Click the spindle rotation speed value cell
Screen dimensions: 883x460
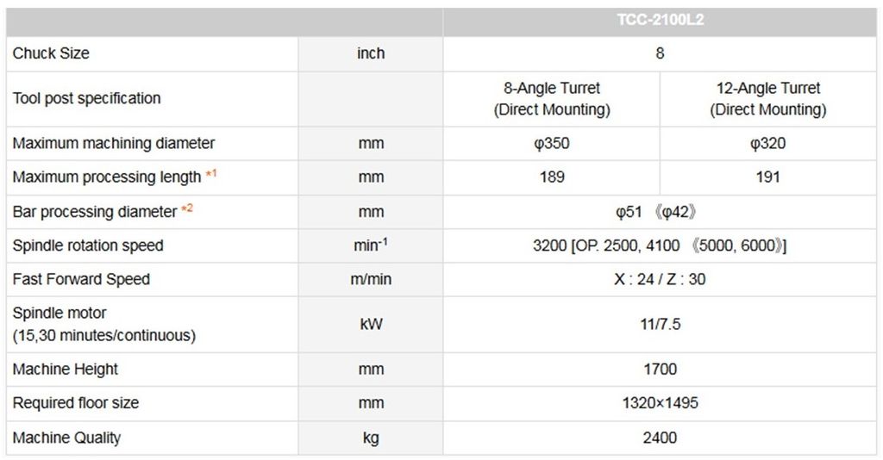point(660,246)
